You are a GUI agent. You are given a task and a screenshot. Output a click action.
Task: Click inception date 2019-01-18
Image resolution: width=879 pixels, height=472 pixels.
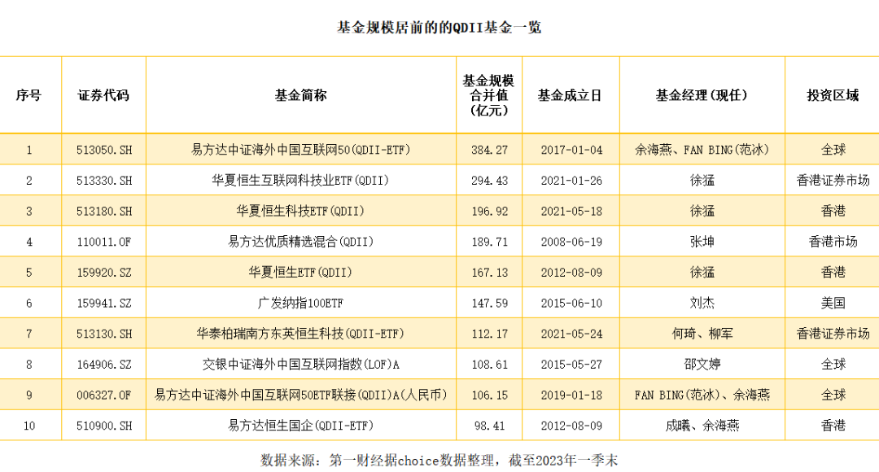(571, 396)
